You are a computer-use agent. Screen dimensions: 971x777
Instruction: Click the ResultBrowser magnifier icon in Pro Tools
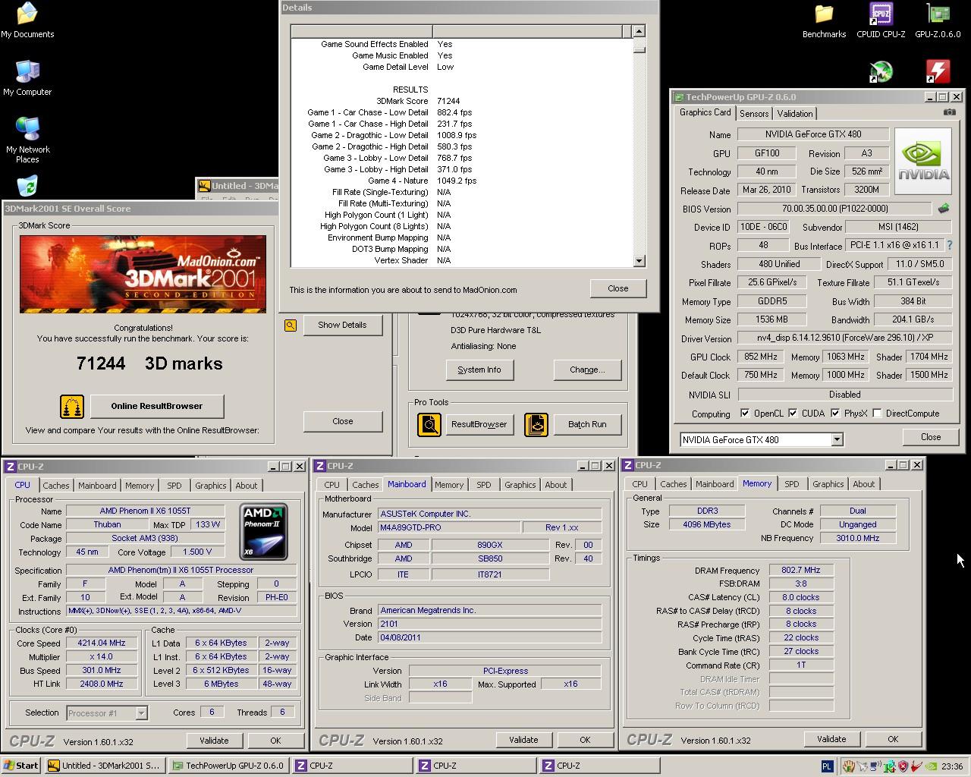(x=429, y=424)
